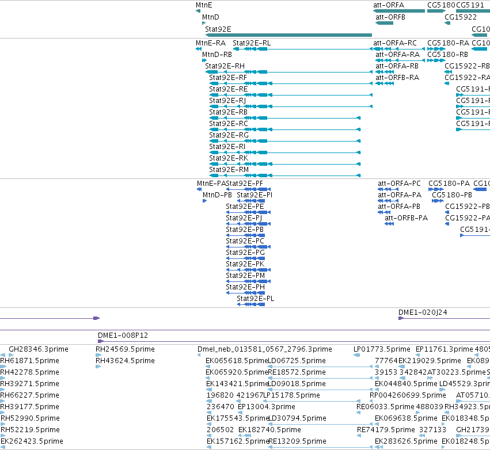Select transcript Stat92E-RF
Viewport: 490px width, 450px height.
228,78
